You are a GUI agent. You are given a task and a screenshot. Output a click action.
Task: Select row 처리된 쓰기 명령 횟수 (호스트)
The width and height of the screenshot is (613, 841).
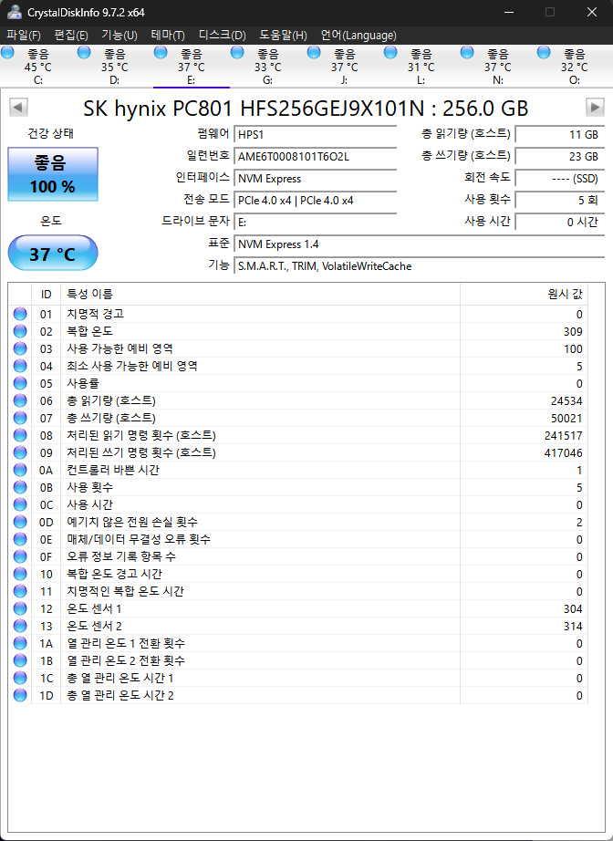[298, 452]
